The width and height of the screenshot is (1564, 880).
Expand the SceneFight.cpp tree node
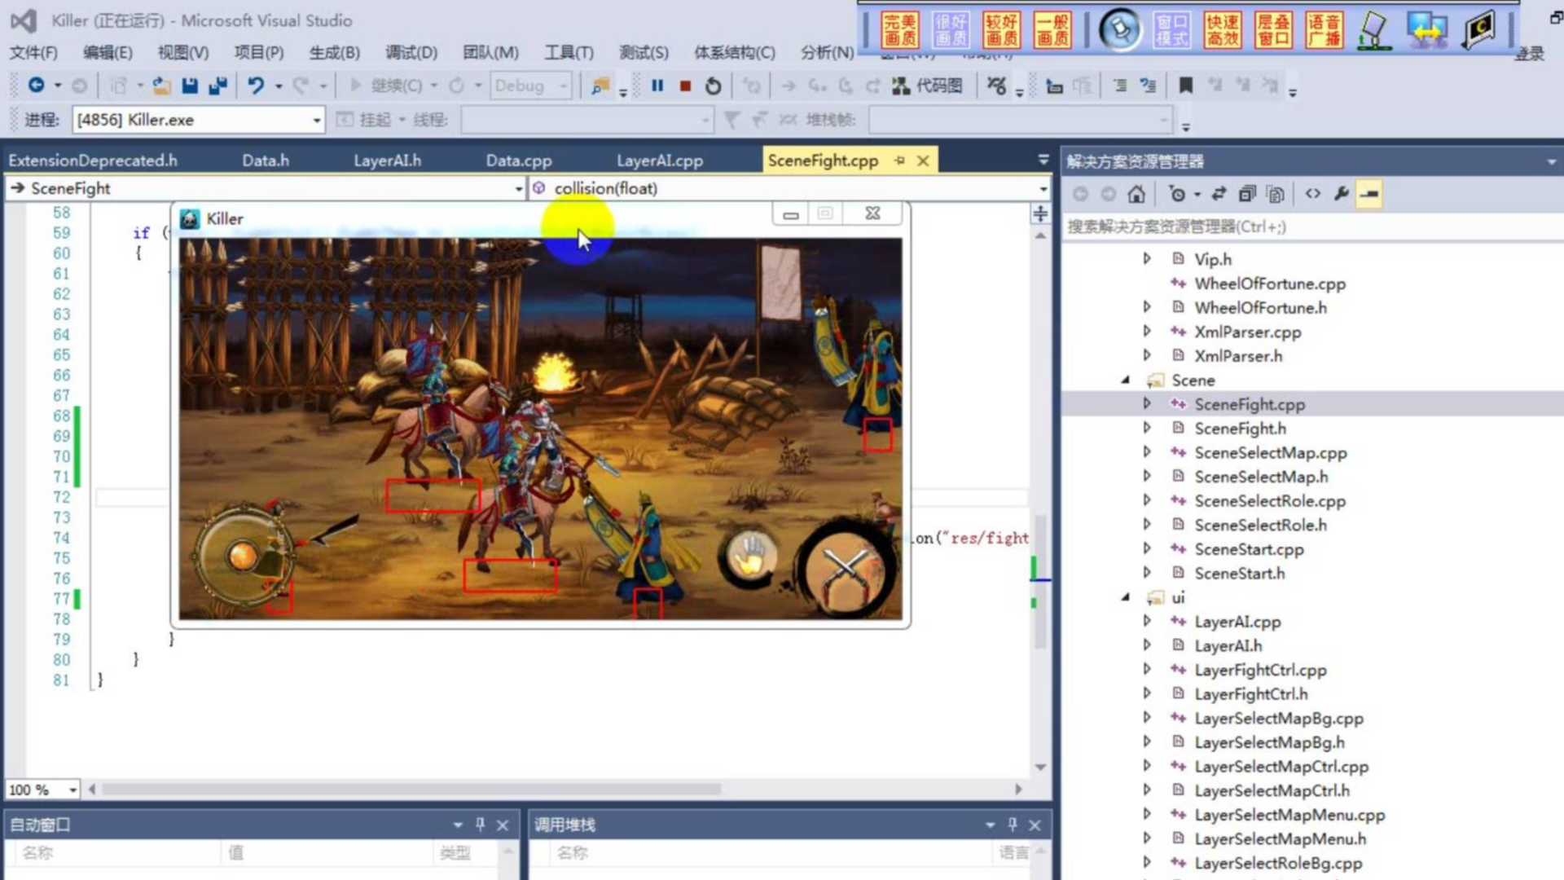tap(1147, 403)
